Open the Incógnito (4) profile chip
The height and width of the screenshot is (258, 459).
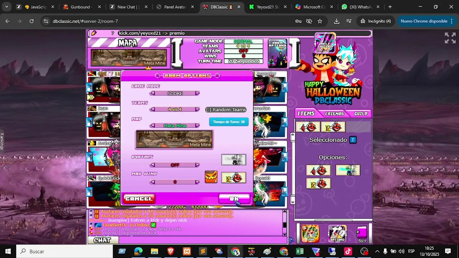point(375,21)
